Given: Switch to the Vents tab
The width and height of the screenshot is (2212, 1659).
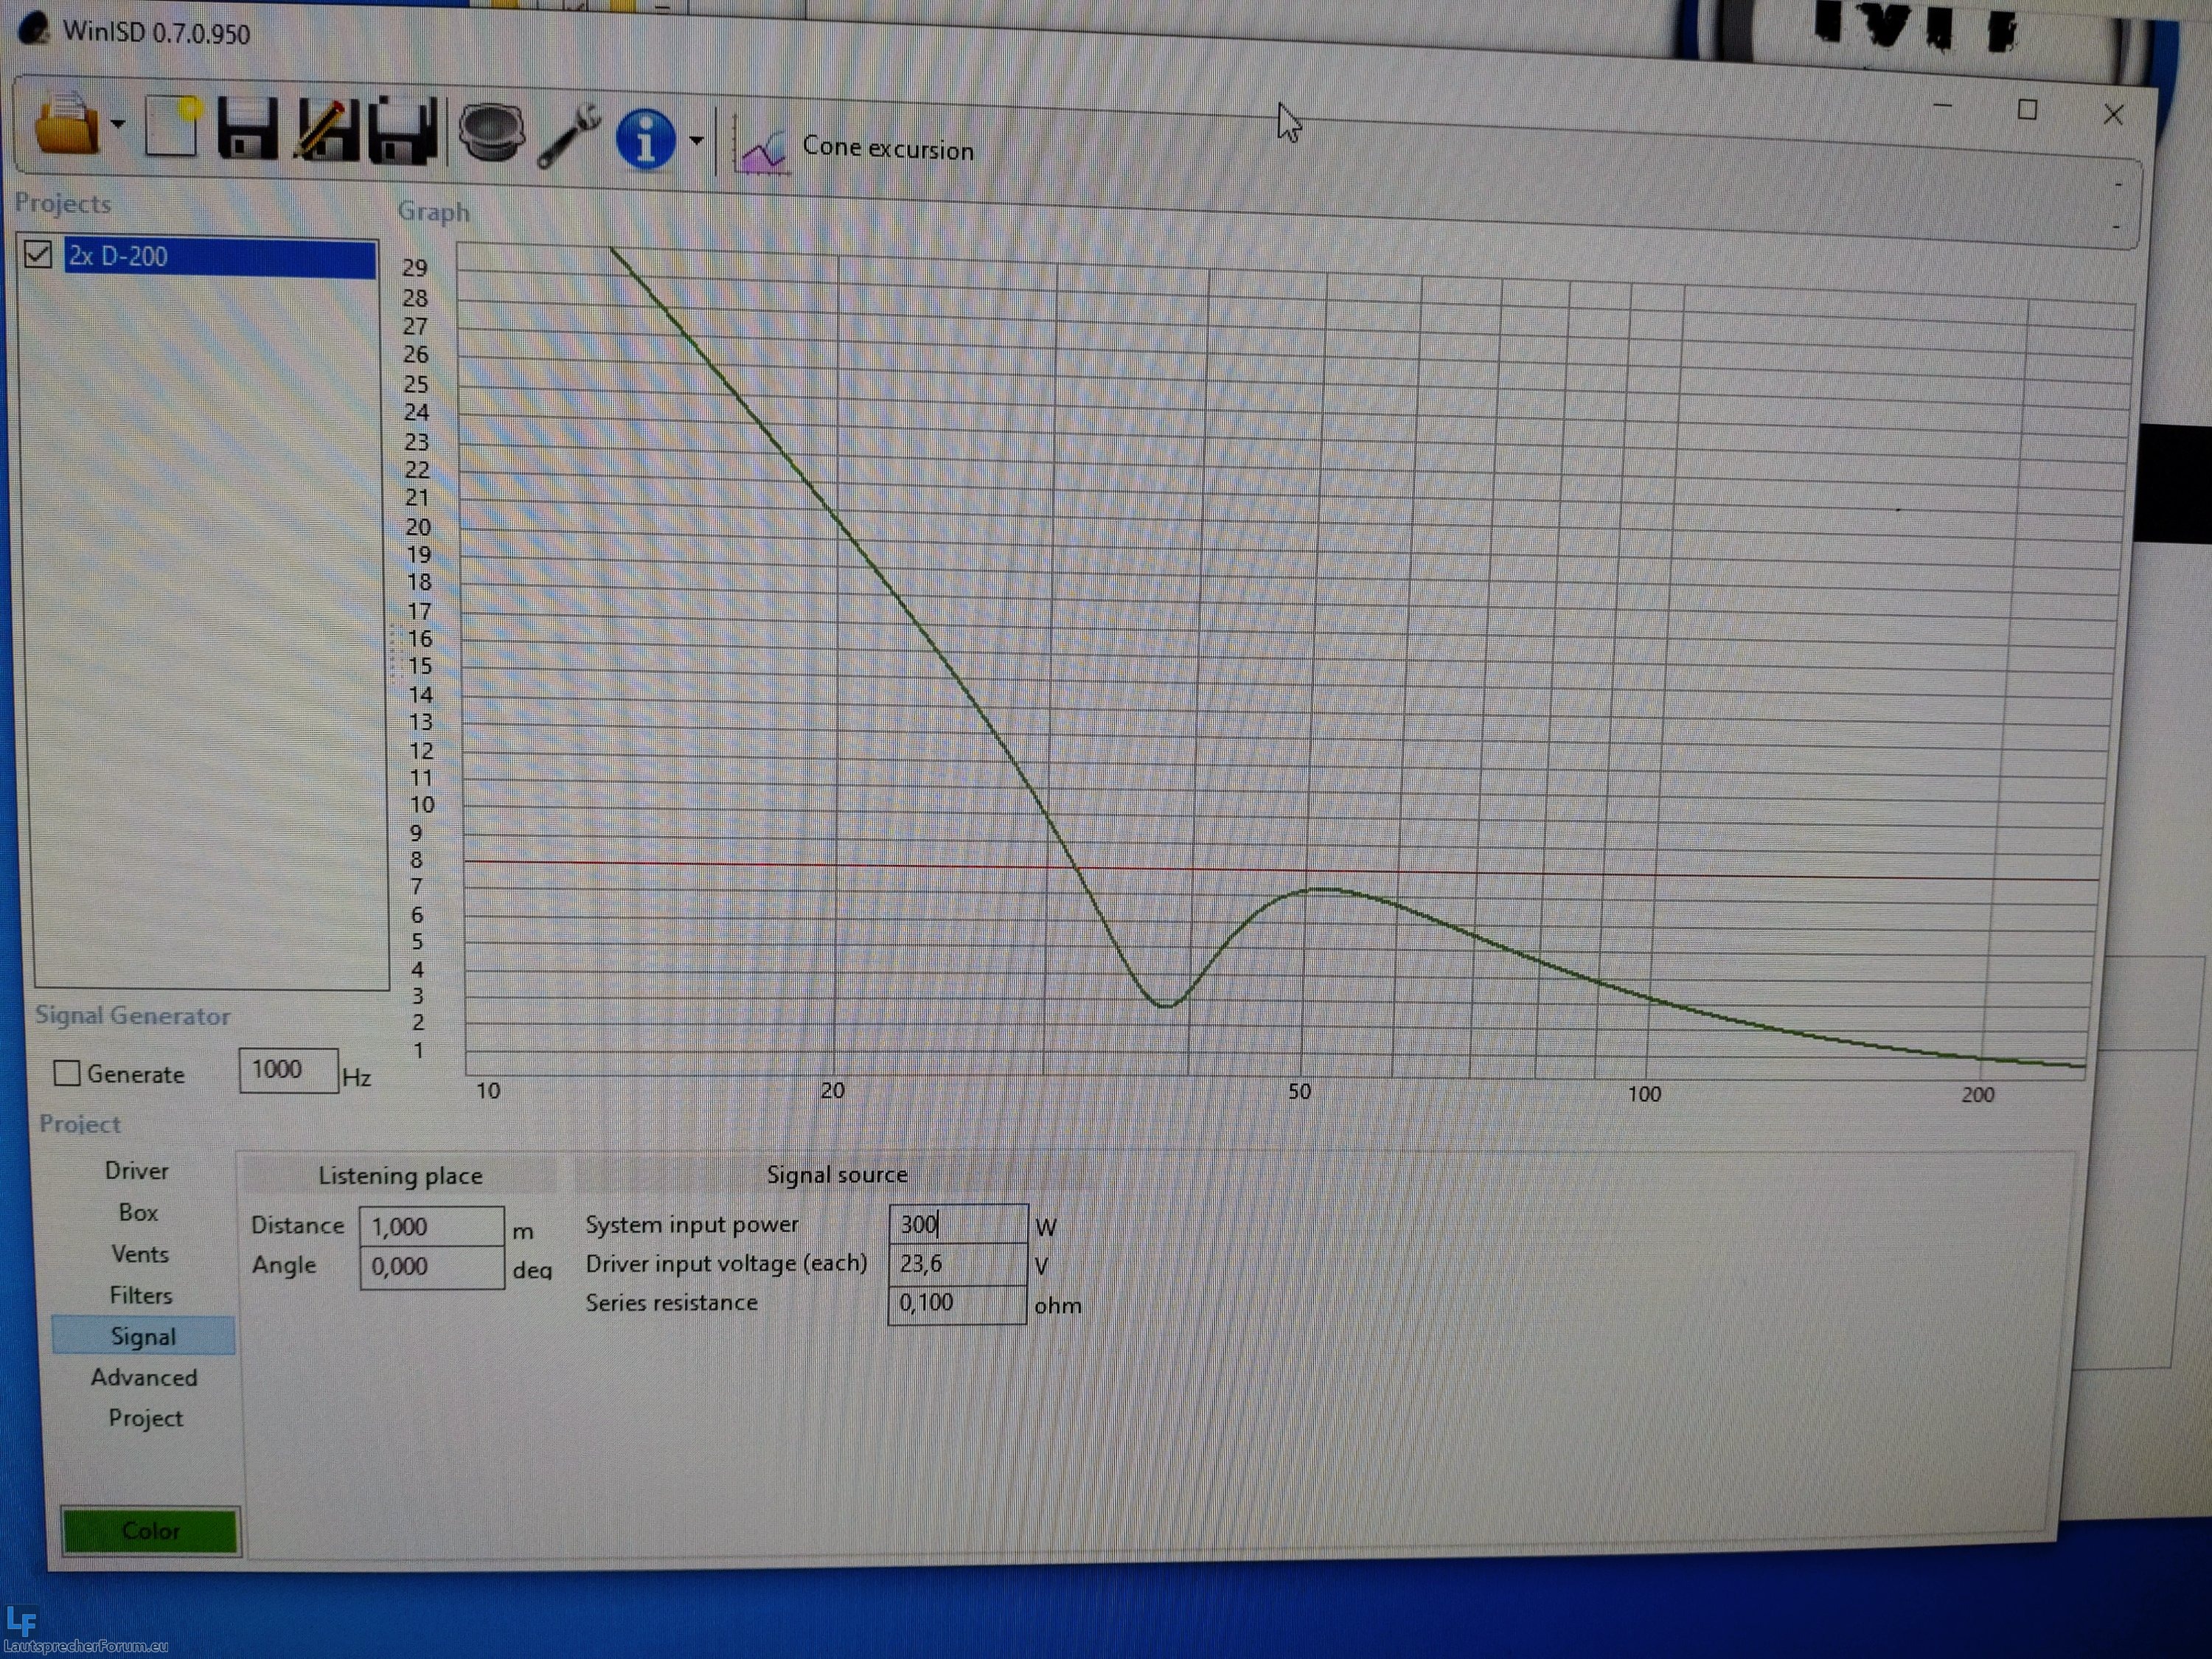Looking at the screenshot, I should 140,1254.
